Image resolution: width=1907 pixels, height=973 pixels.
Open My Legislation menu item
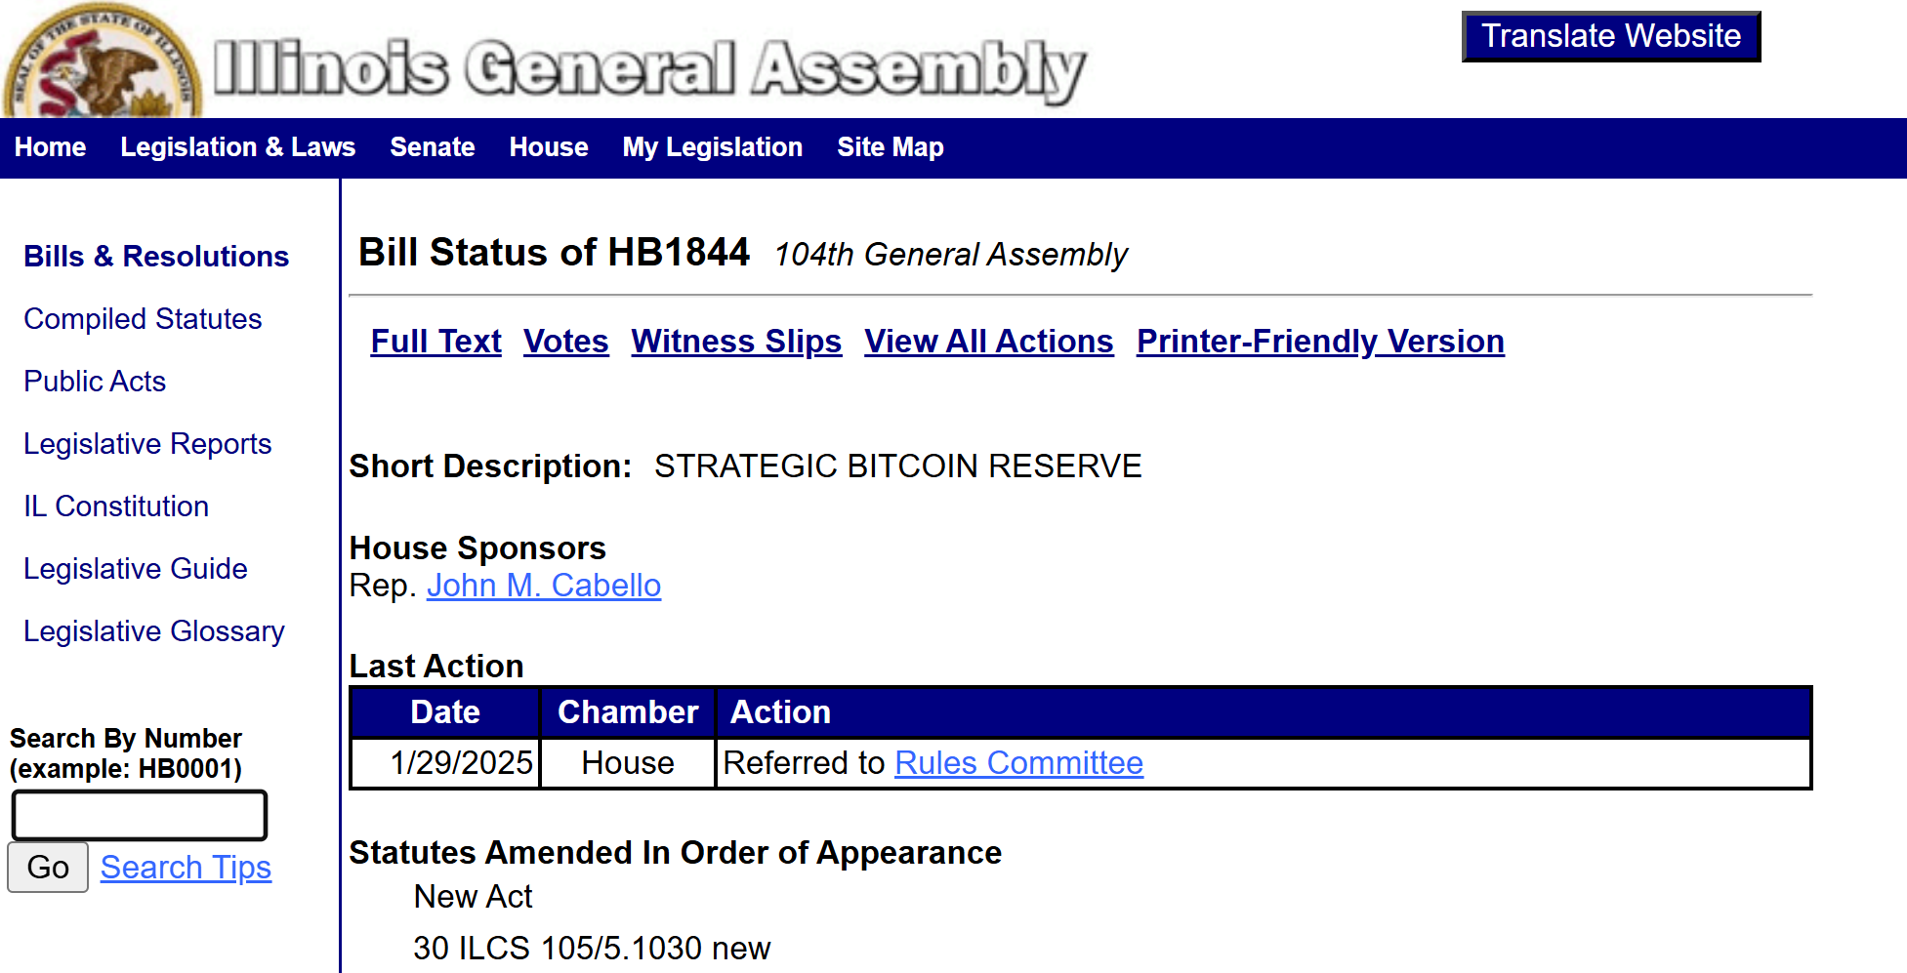(713, 147)
